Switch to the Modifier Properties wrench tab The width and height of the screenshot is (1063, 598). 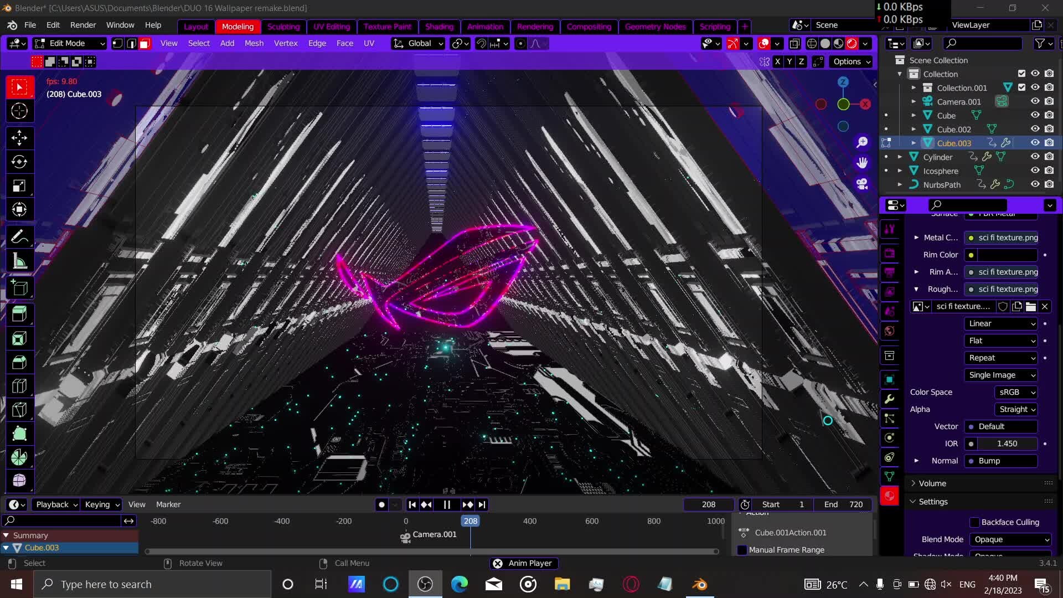[890, 399]
